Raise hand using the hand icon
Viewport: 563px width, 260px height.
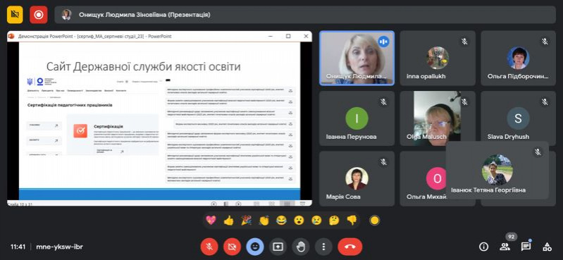click(x=301, y=247)
